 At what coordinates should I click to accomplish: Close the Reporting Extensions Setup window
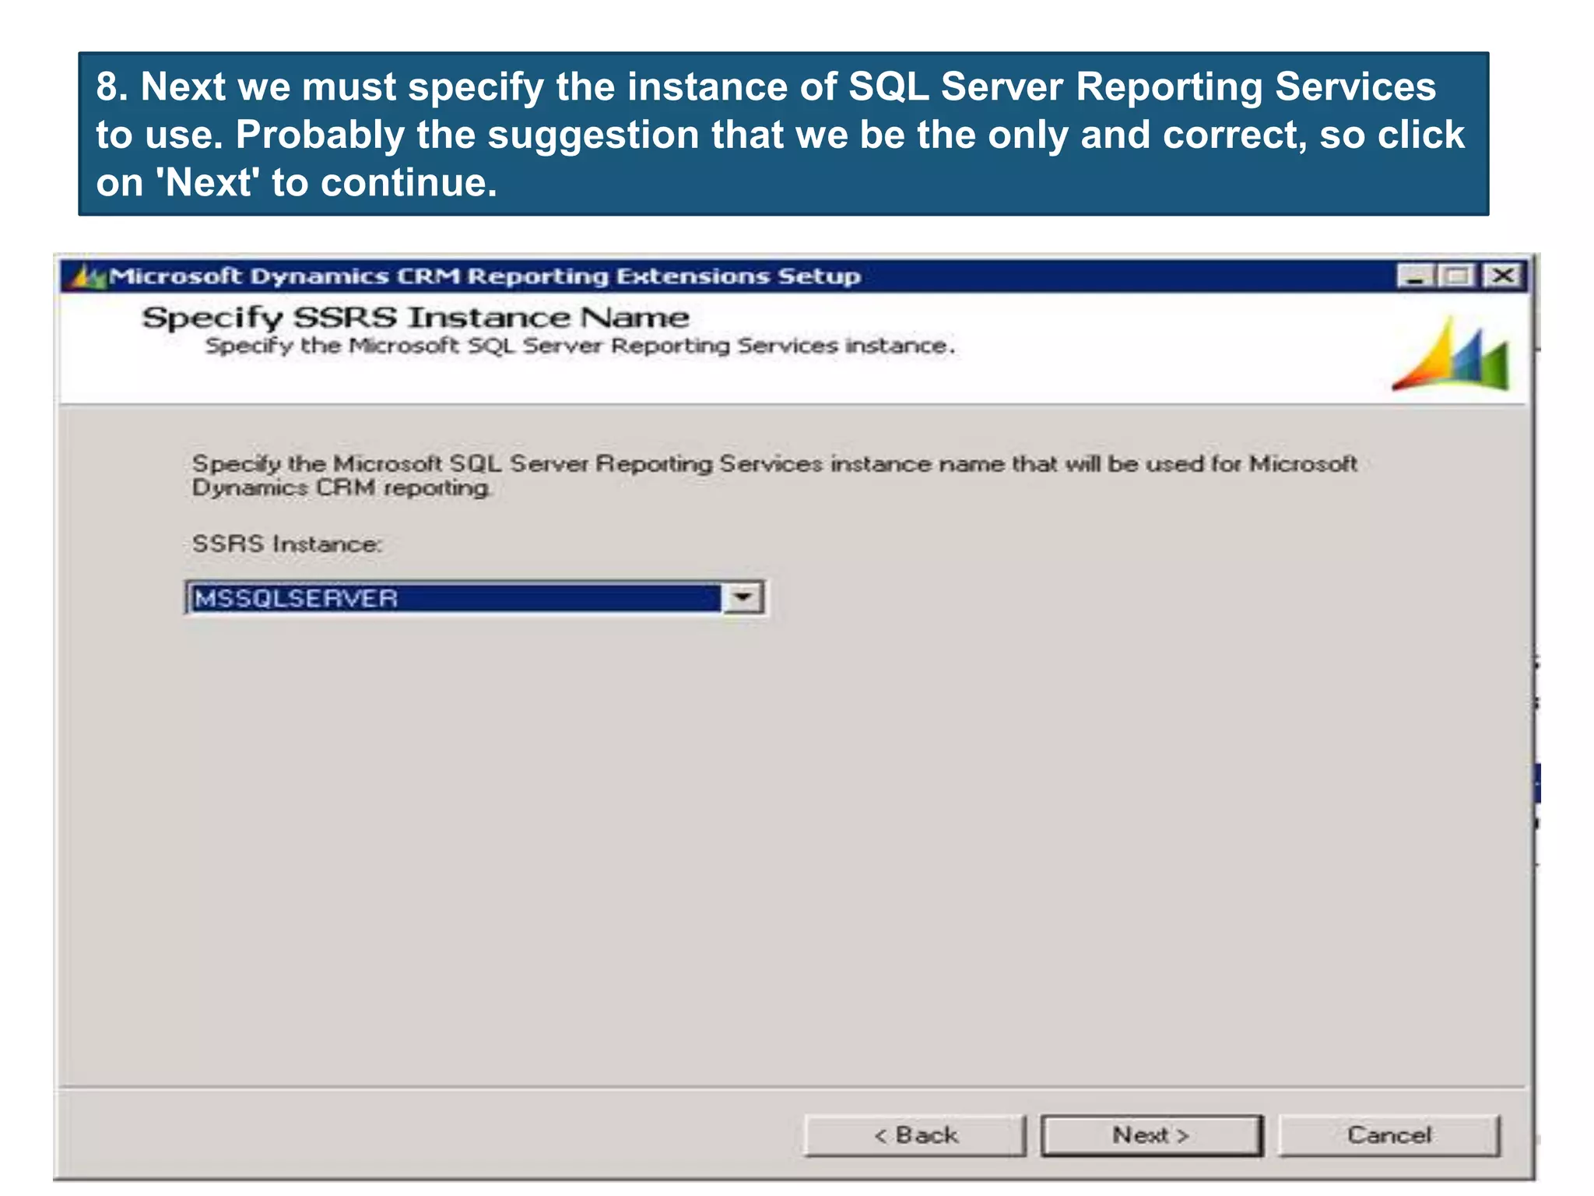tap(1503, 276)
